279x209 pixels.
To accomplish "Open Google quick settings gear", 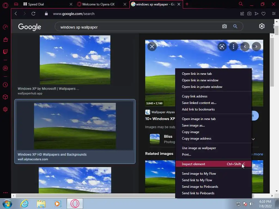I will pos(262,26).
